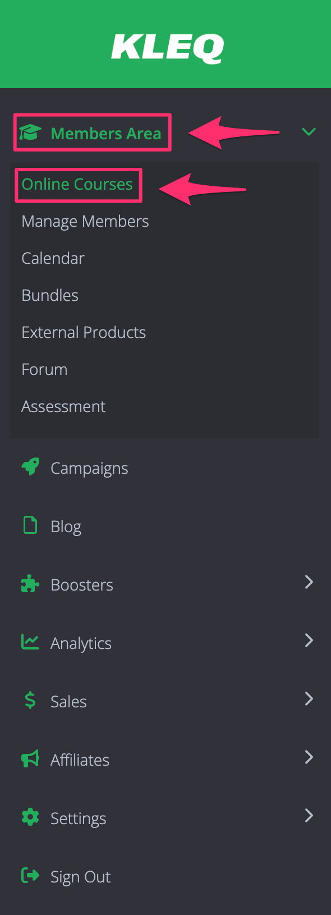
Task: Click the line chart Analytics icon
Action: (x=30, y=642)
